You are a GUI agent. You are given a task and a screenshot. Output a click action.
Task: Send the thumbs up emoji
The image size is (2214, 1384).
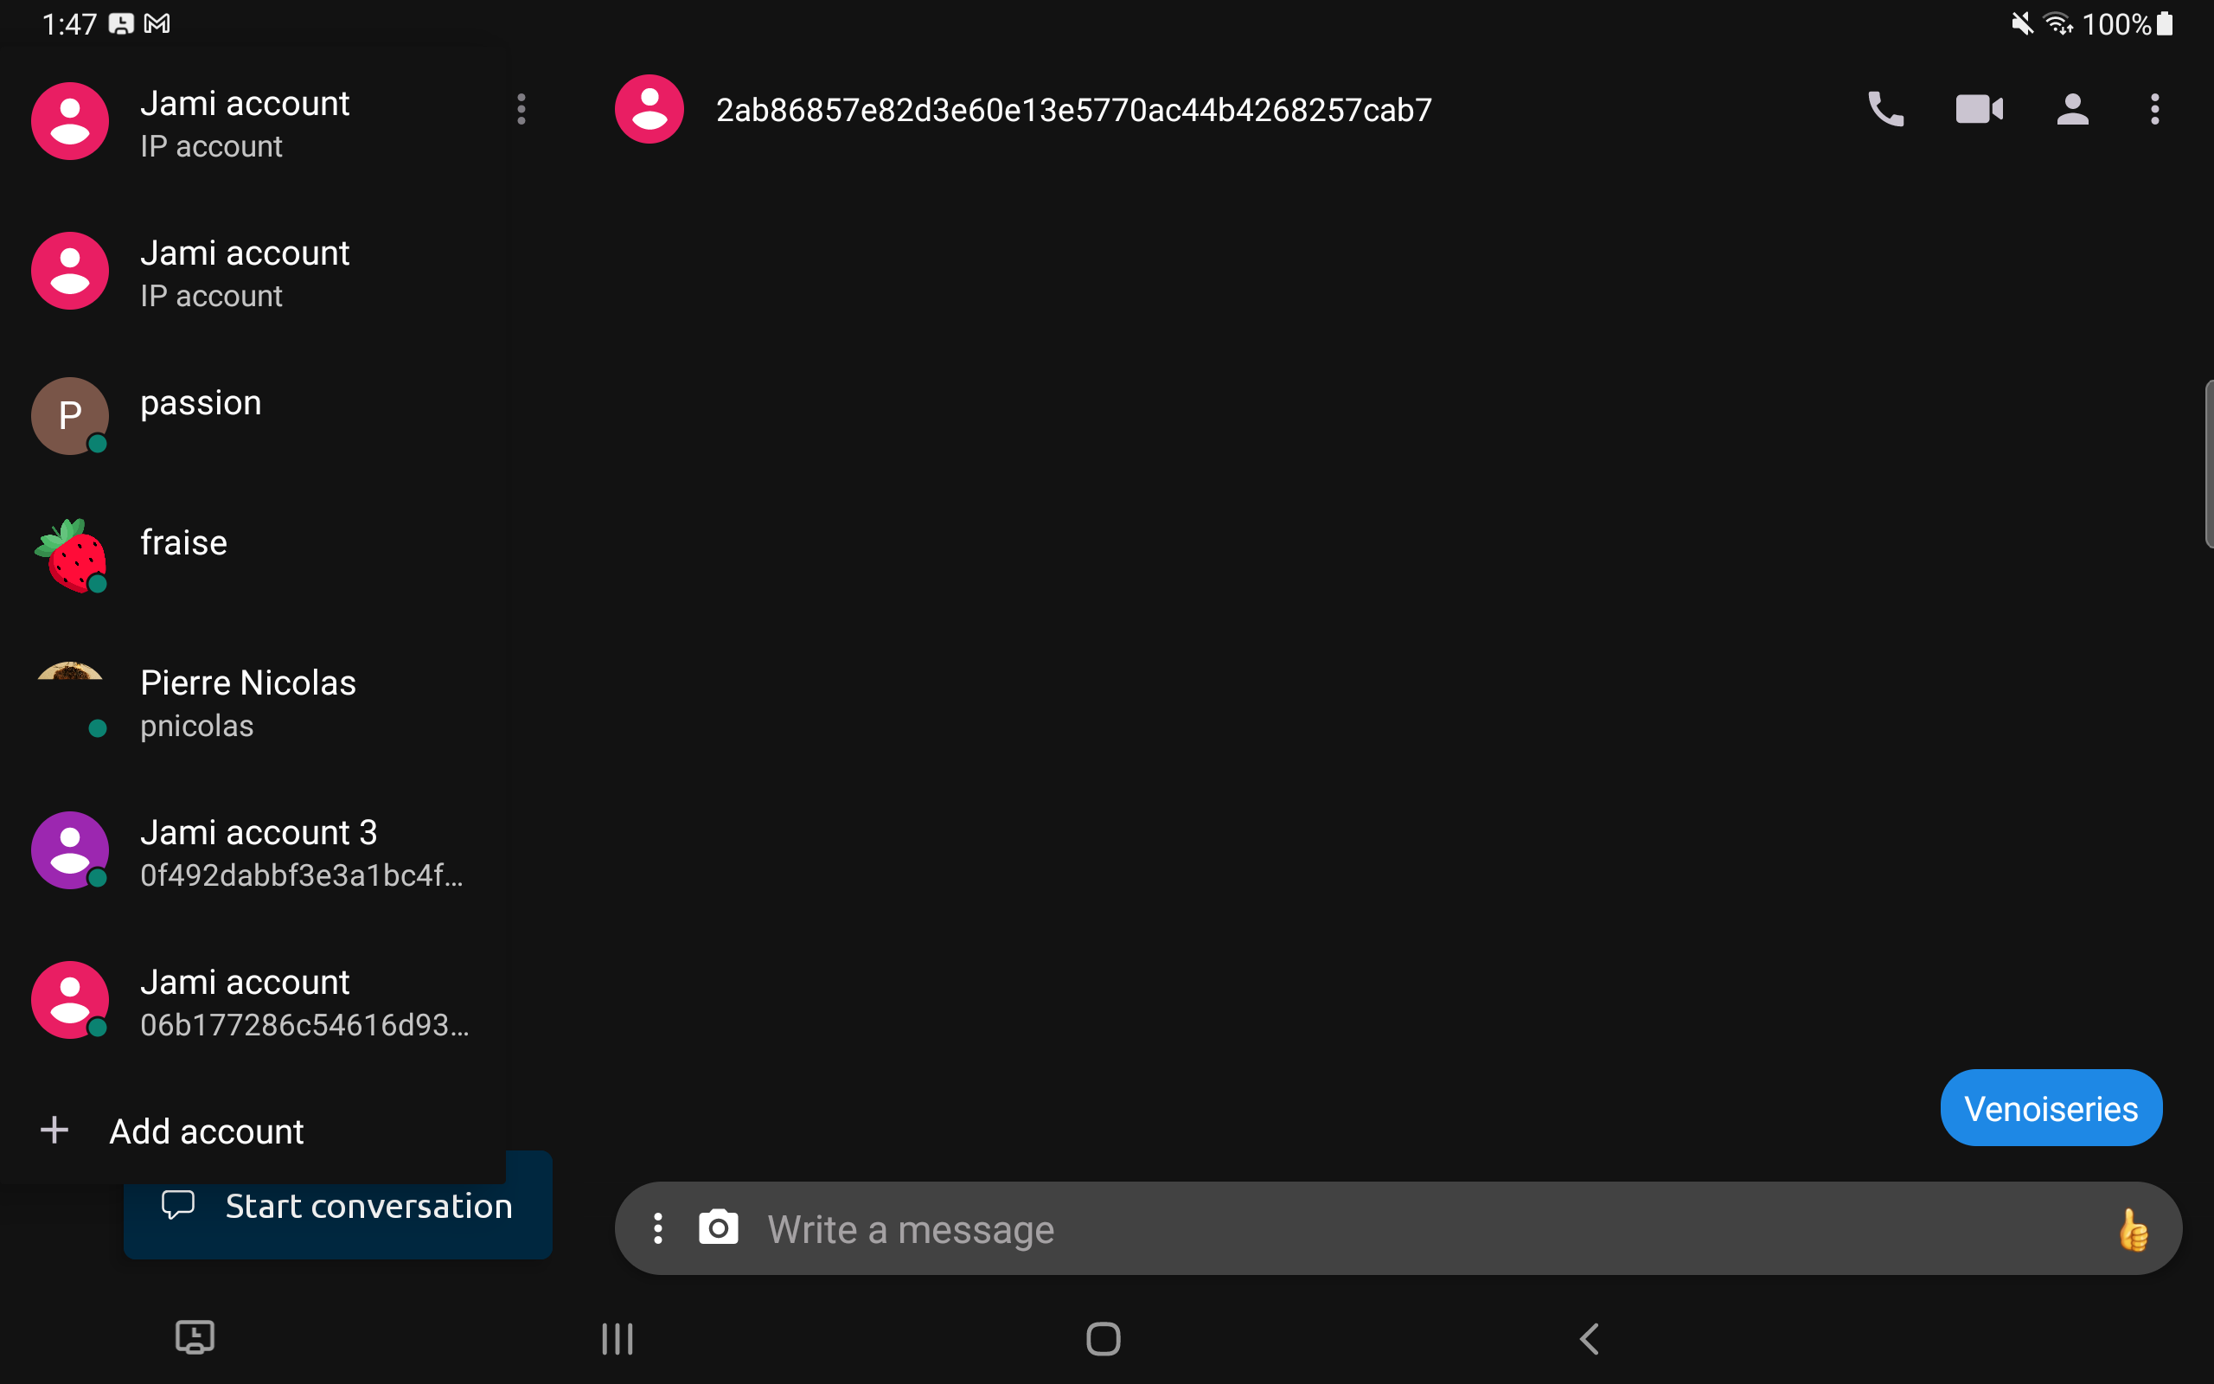[x=2134, y=1229]
